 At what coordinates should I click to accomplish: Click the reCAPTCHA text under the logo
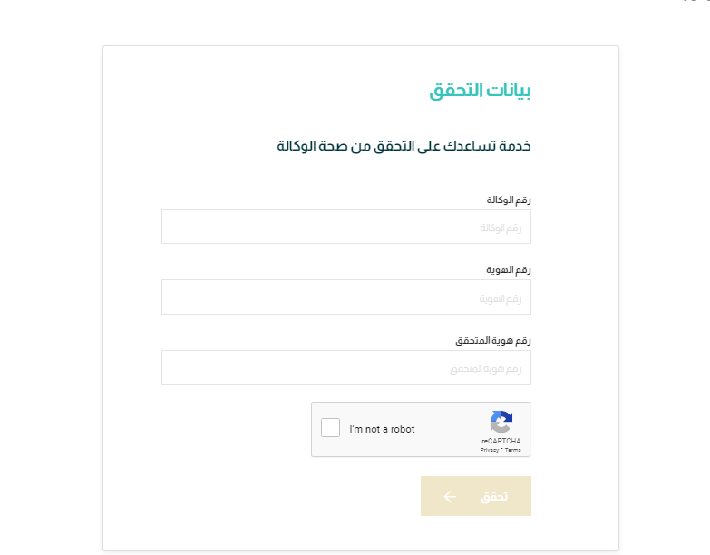(501, 441)
